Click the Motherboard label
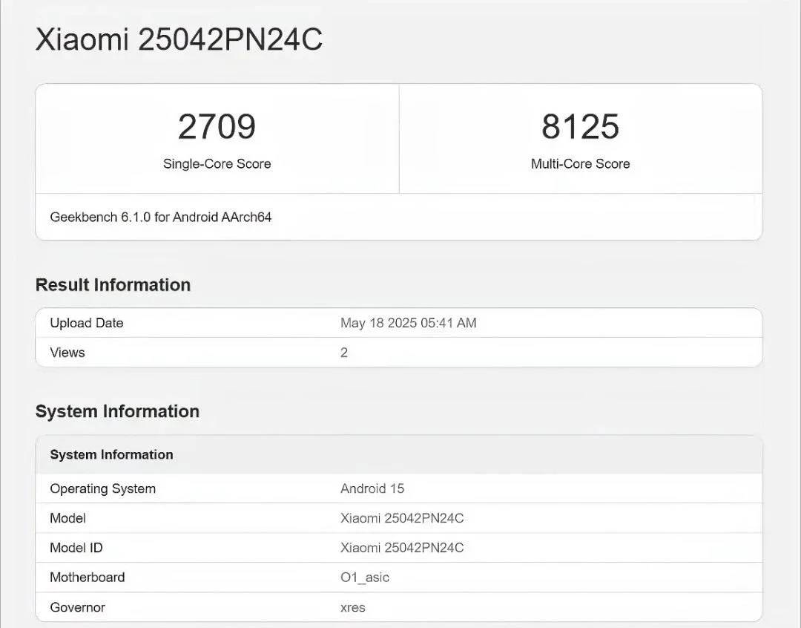The image size is (801, 628). point(88,578)
